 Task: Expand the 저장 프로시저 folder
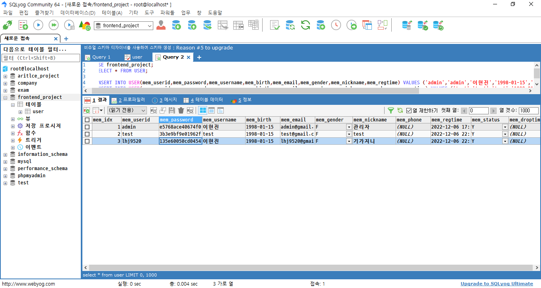[13, 126]
